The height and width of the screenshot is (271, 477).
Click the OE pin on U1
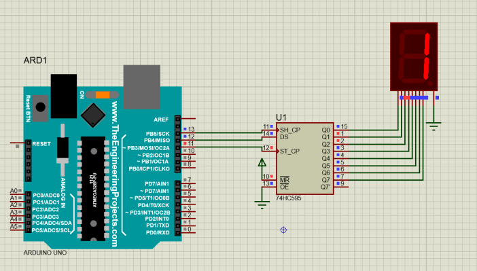pos(269,187)
